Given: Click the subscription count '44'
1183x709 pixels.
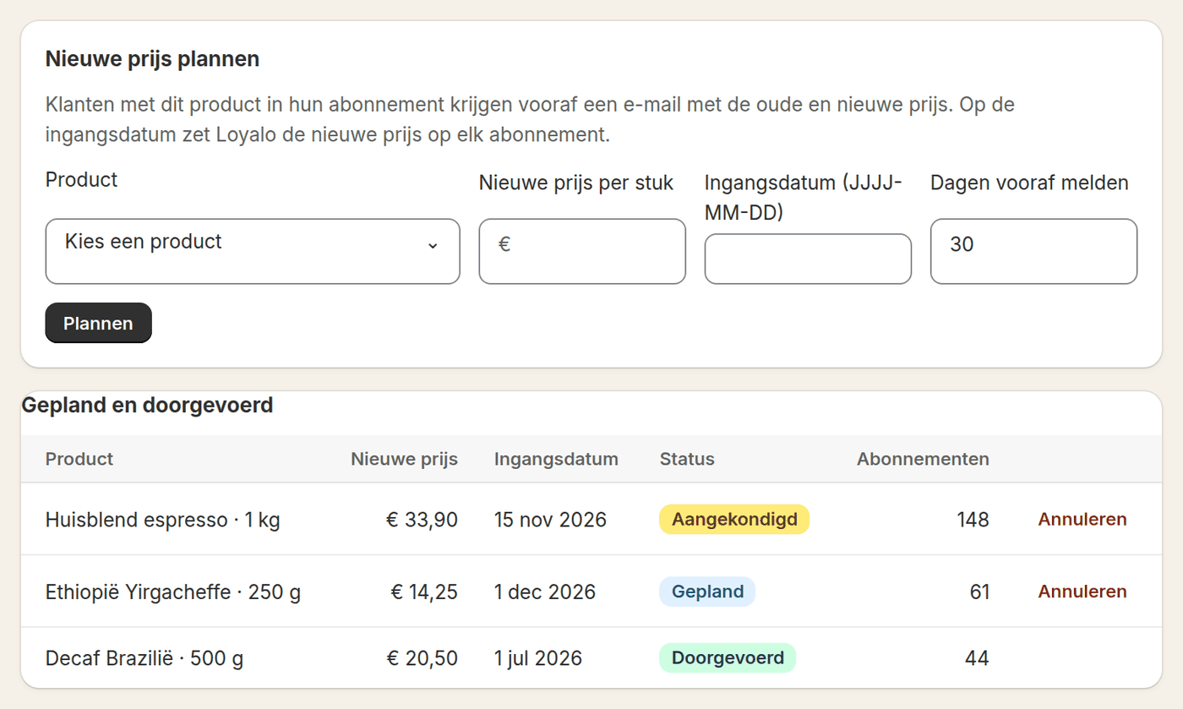Looking at the screenshot, I should click(x=977, y=657).
